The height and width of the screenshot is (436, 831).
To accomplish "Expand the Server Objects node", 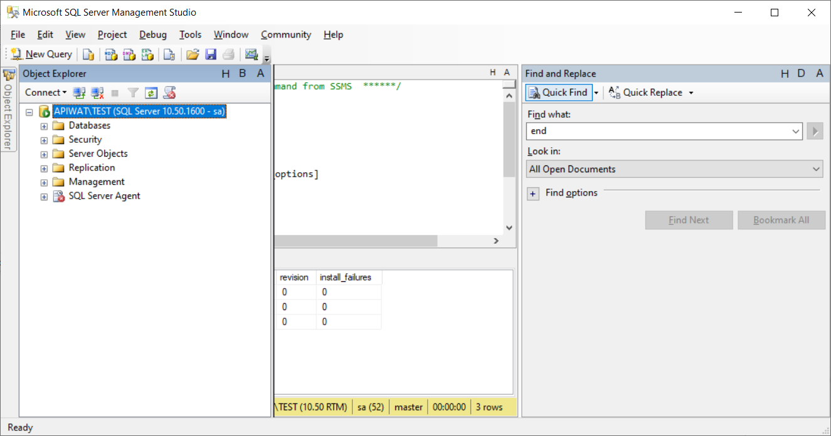I will (44, 154).
